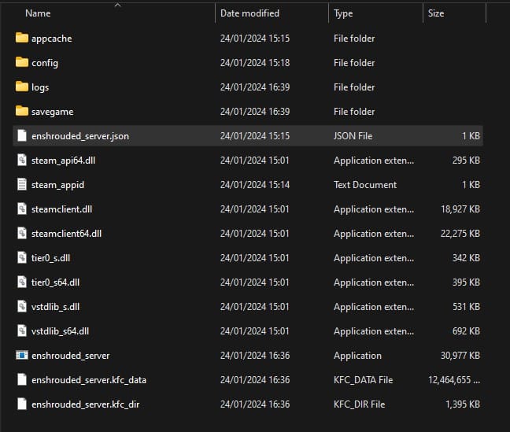Click the Text Document type cell
This screenshot has height=432, width=510.
point(365,185)
